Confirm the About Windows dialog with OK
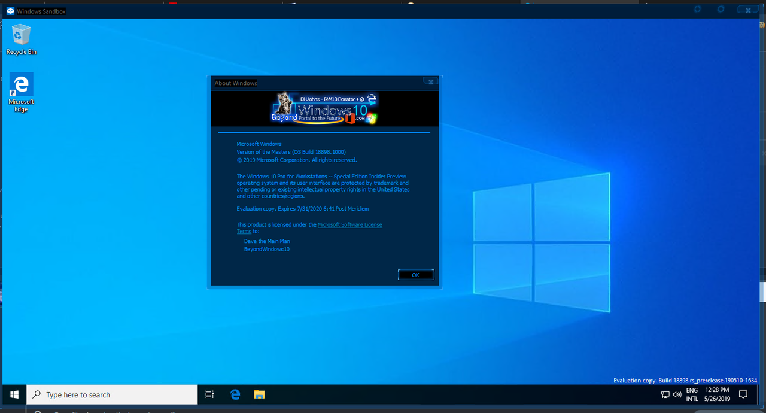The height and width of the screenshot is (413, 766). point(416,275)
